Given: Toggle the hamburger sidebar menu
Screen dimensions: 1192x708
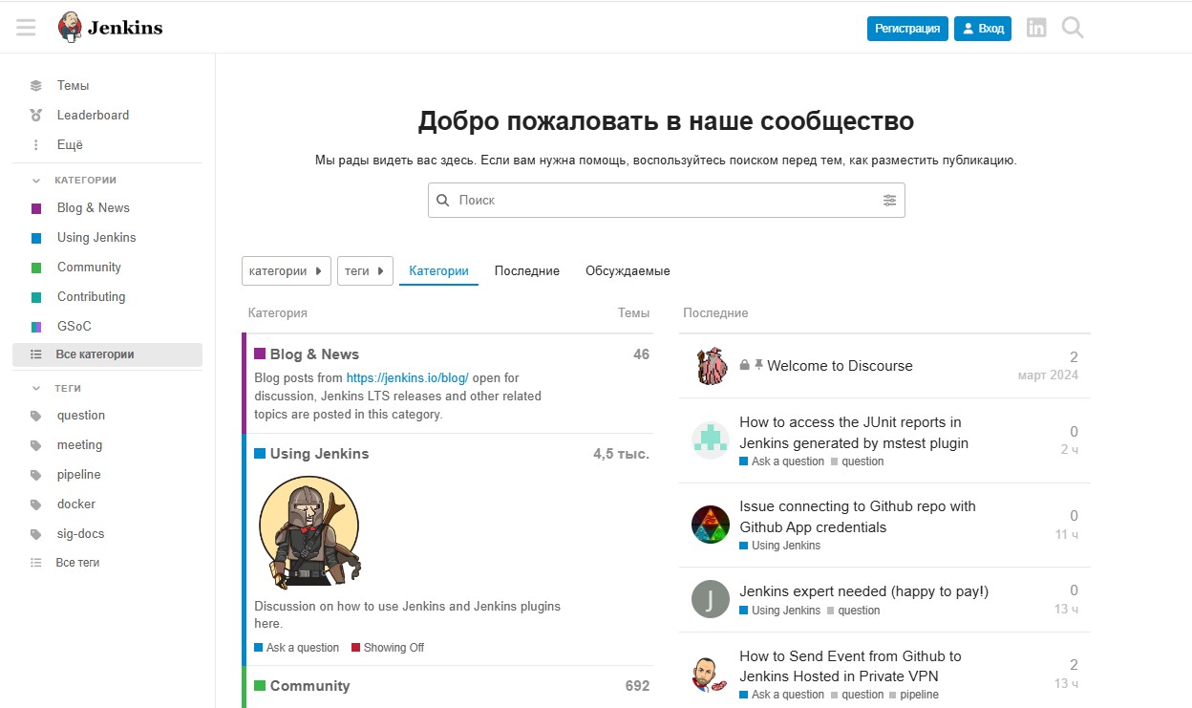Looking at the screenshot, I should tap(26, 28).
